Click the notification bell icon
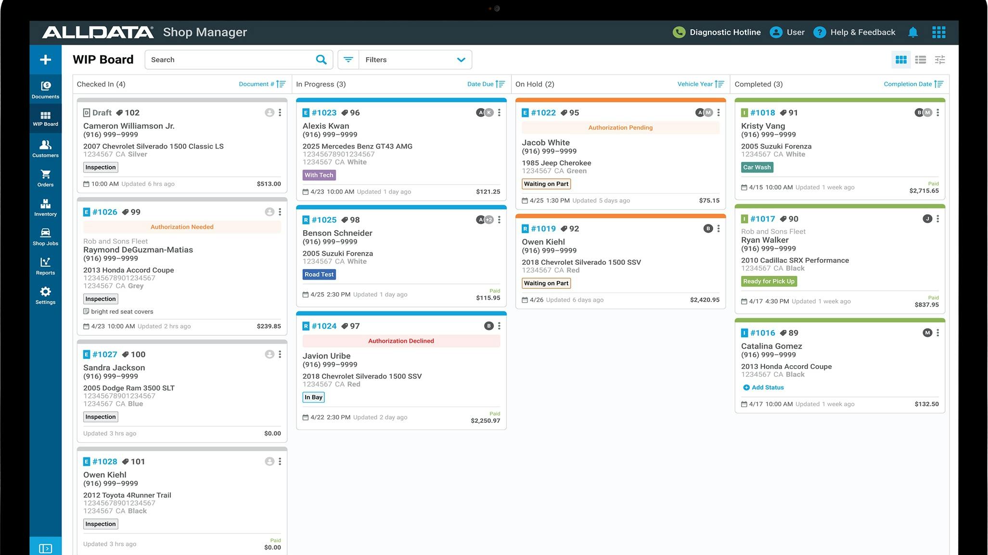This screenshot has height=555, width=988. tap(913, 32)
